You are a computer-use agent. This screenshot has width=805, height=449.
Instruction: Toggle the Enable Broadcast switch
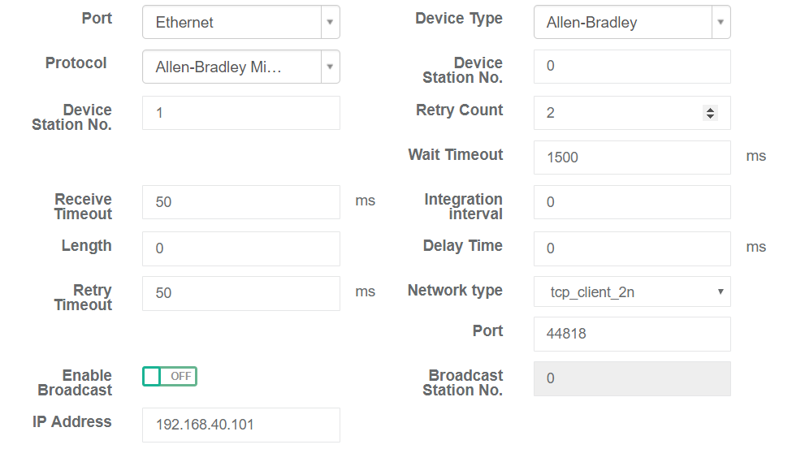tap(170, 376)
